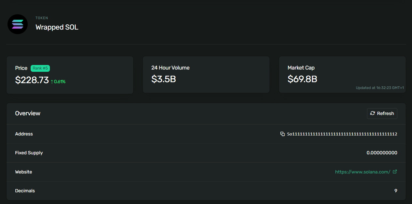
Task: Click the token address text
Action: pos(342,134)
